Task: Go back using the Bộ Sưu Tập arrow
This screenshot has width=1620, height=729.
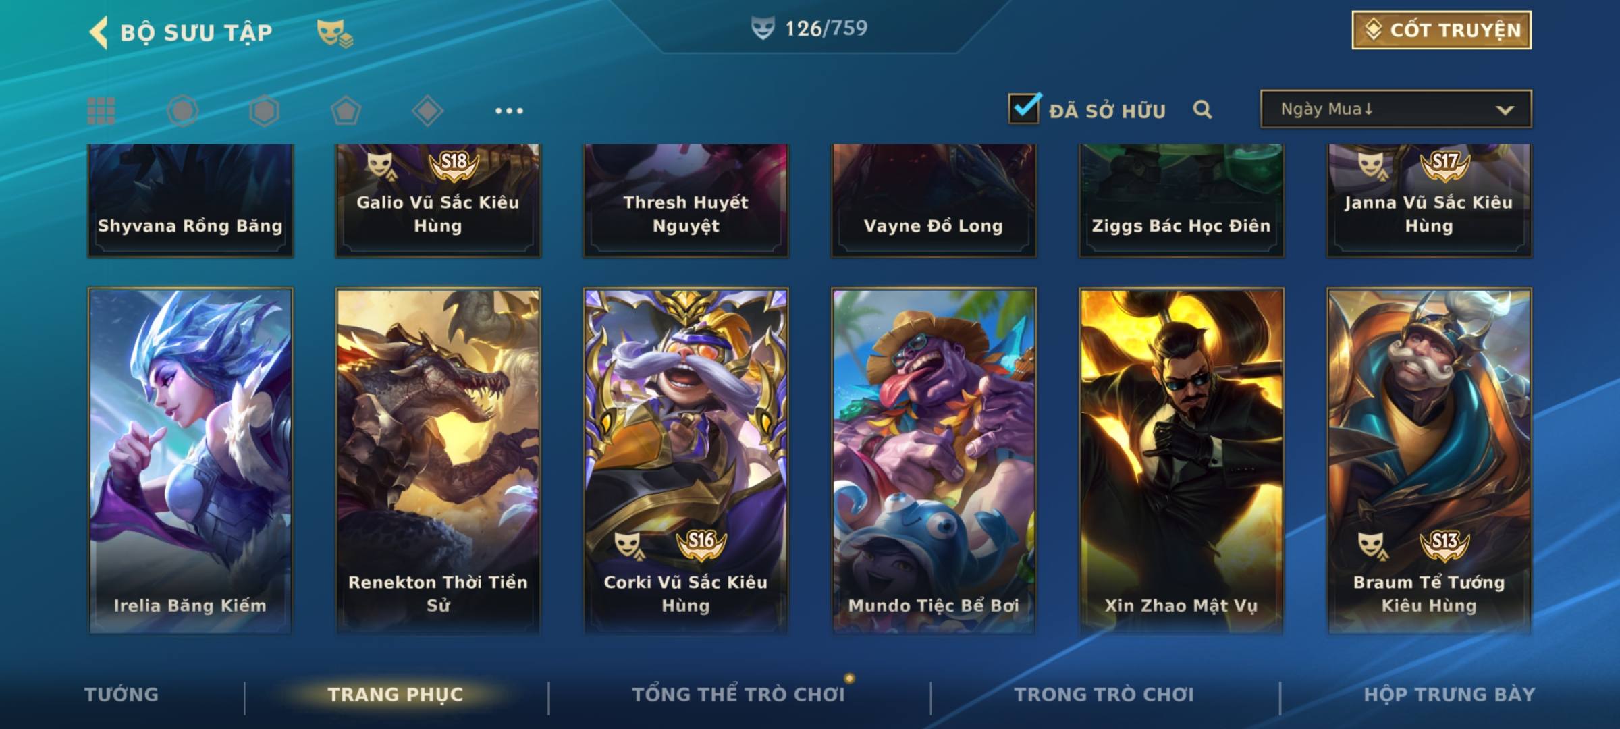Action: click(x=99, y=32)
